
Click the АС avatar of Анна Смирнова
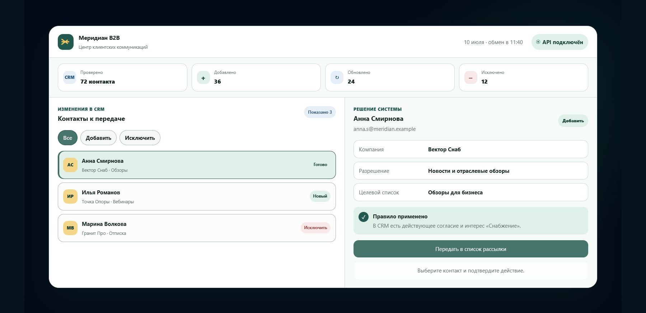point(70,165)
